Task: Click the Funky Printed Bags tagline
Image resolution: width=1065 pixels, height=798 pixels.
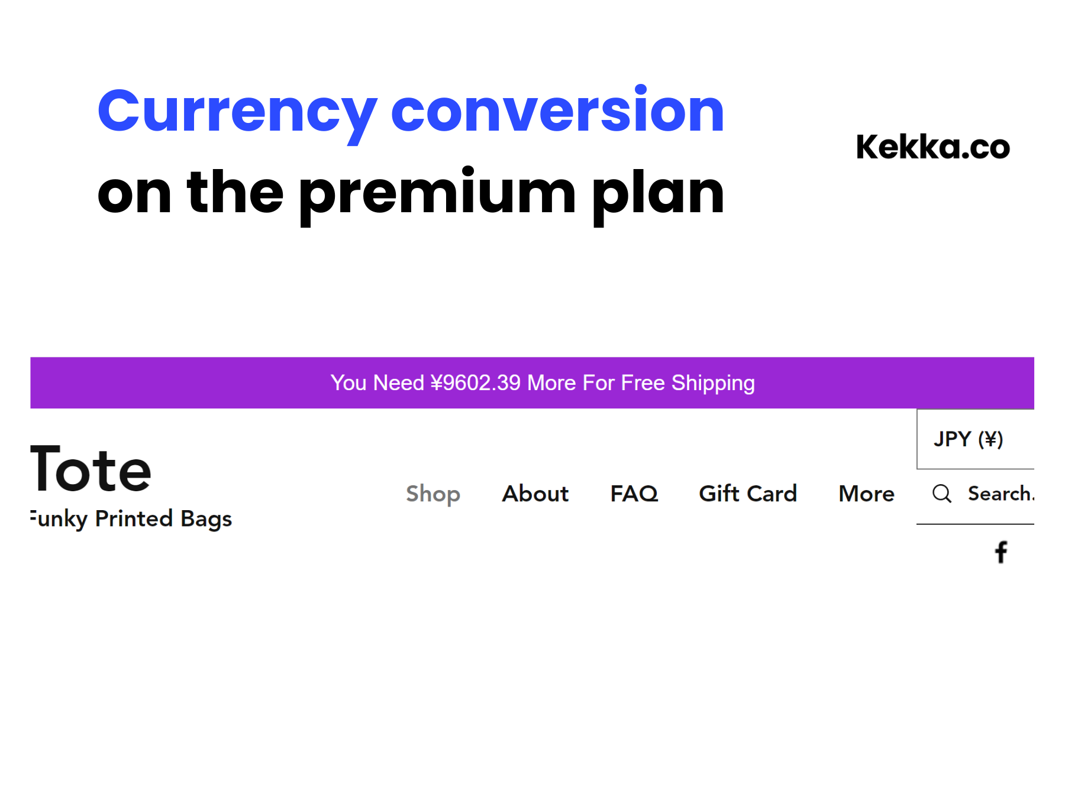Action: (x=131, y=519)
